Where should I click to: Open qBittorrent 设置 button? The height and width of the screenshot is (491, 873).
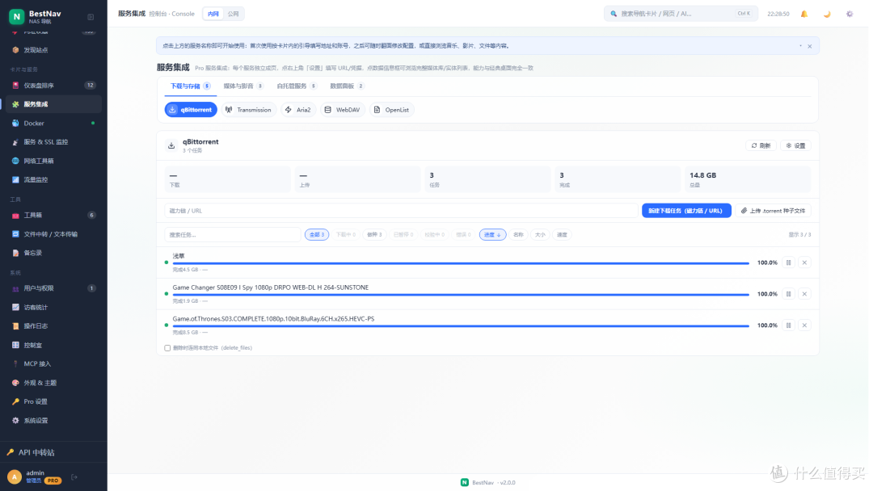coord(795,145)
